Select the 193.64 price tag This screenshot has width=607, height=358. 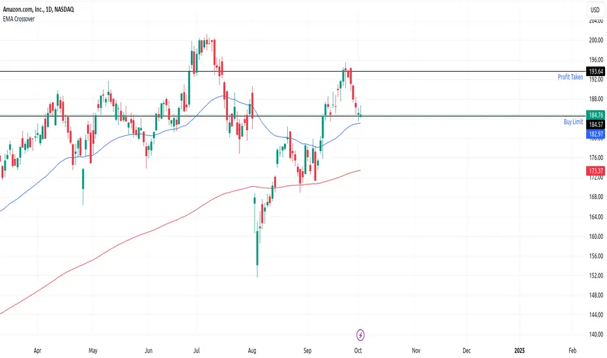point(596,71)
